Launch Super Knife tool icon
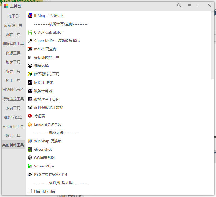This screenshot has height=197, width=216. [x=30, y=41]
